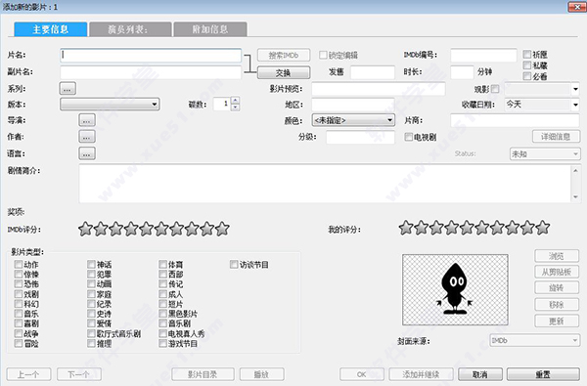The height and width of the screenshot is (386, 587).
Task: Tick the 访谈节目 genre checkbox
Action: (234, 265)
